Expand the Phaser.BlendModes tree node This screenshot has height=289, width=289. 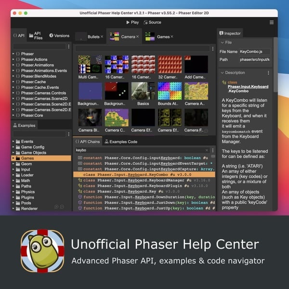[x=13, y=76]
